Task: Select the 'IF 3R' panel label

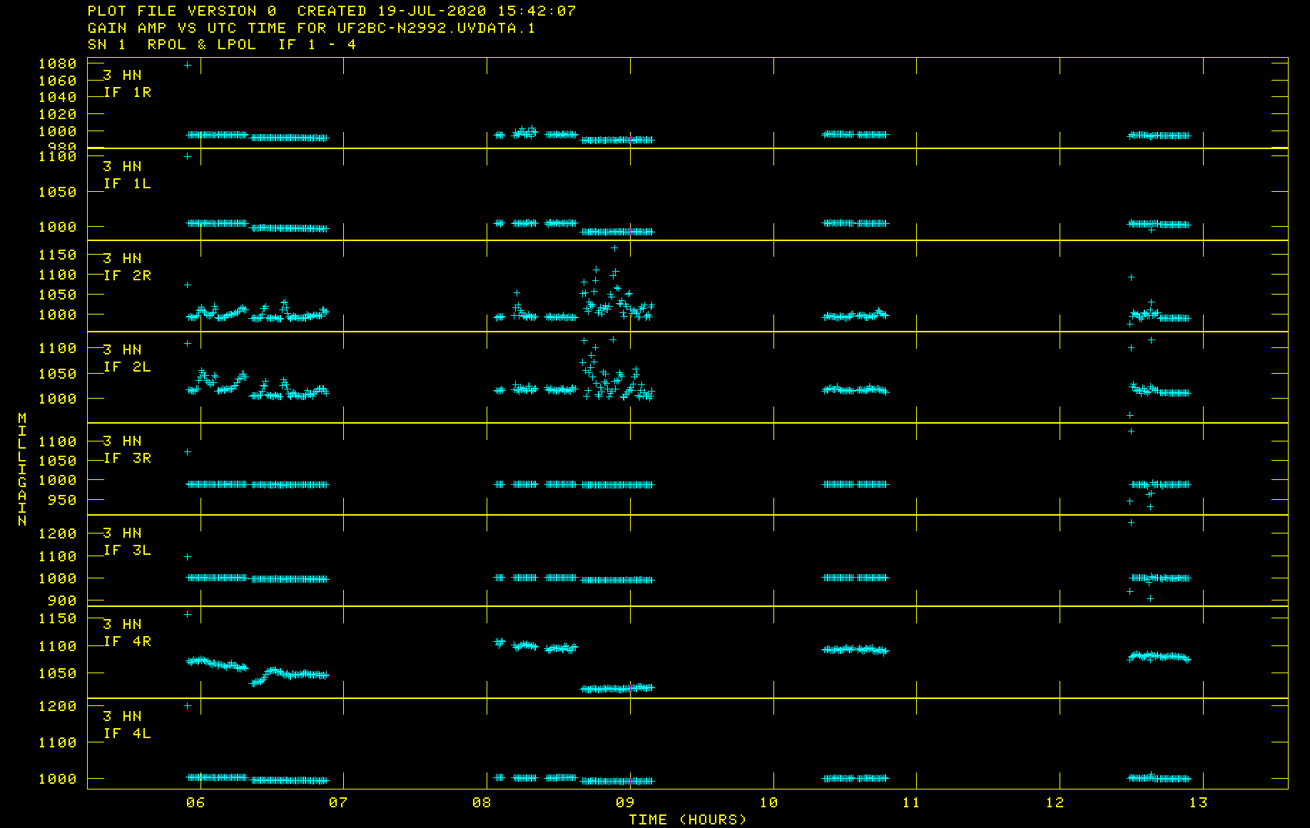Action: click(x=127, y=458)
